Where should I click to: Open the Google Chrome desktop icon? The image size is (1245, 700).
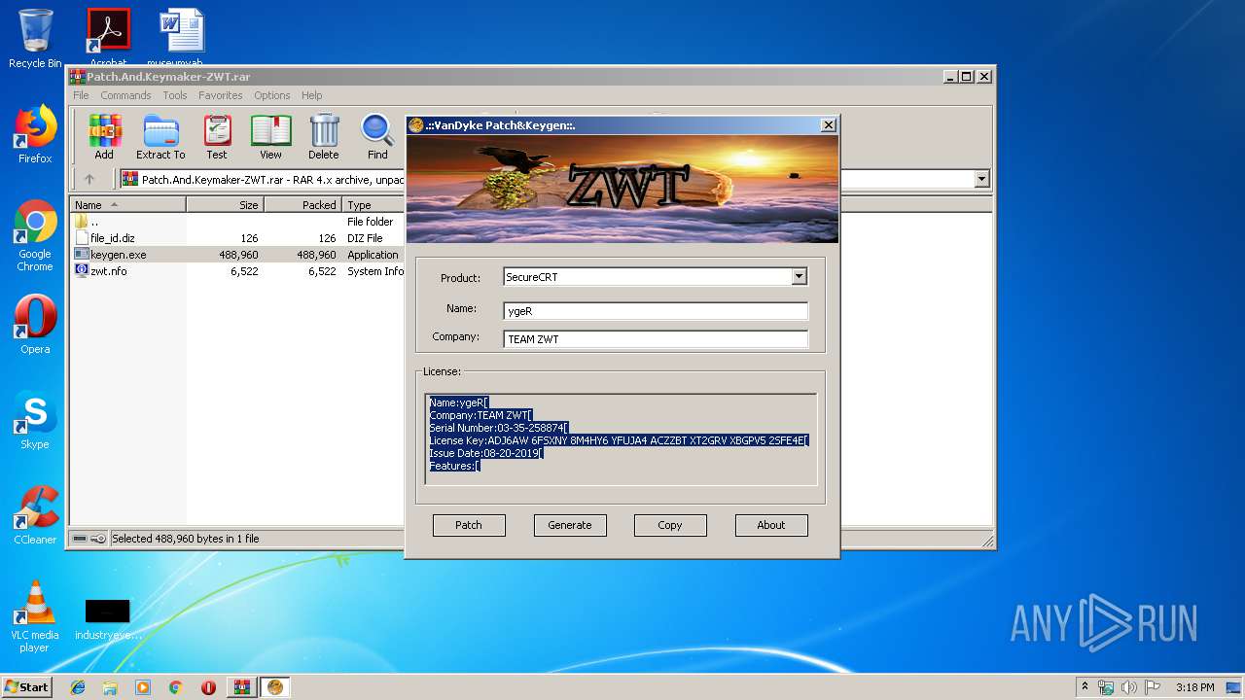(35, 235)
